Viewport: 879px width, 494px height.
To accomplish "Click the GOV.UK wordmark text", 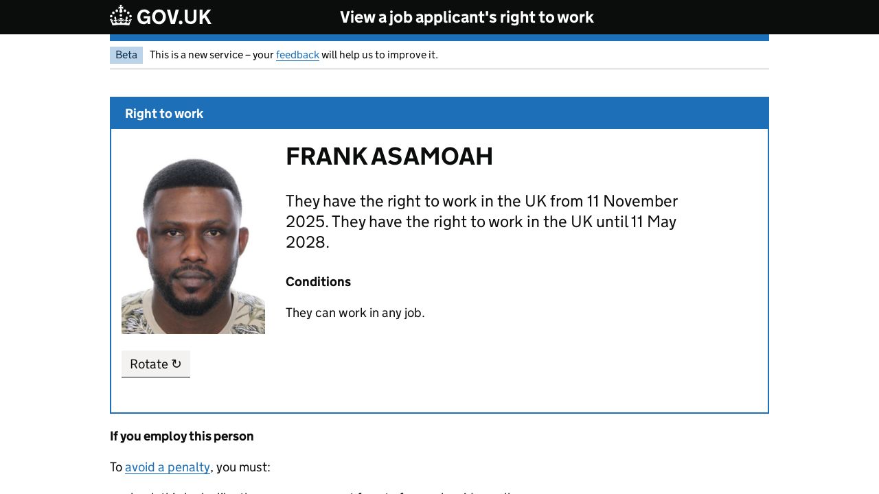I will coord(174,17).
